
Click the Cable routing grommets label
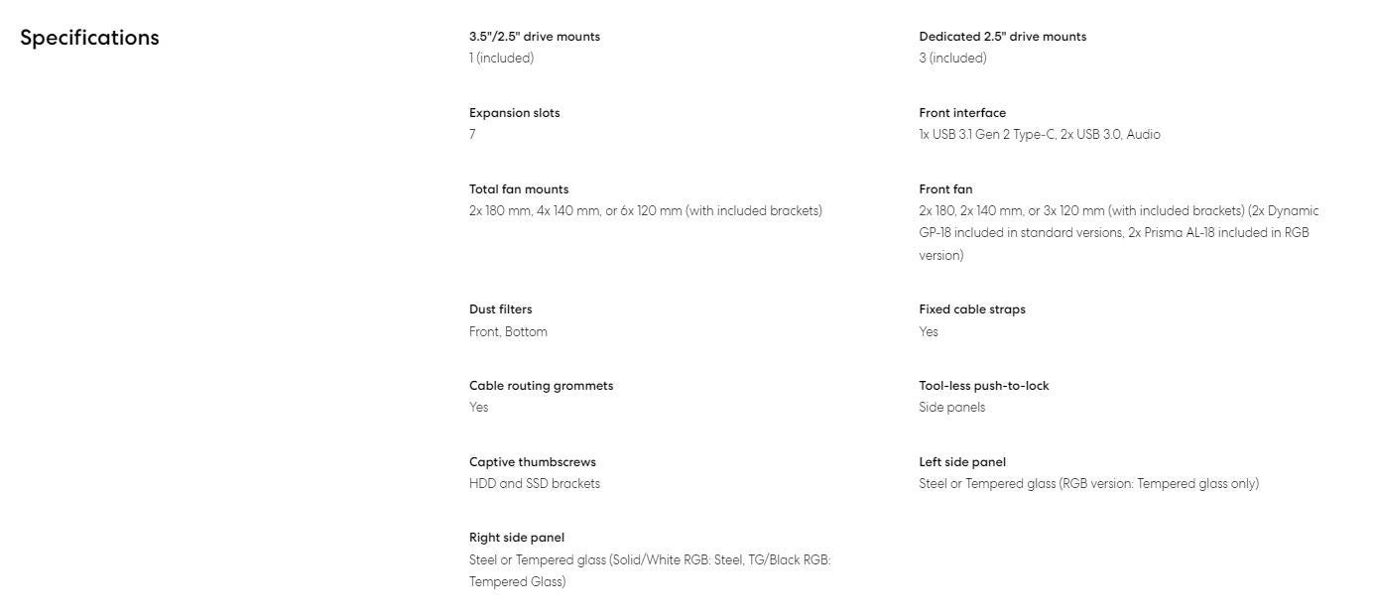pyautogui.click(x=541, y=386)
